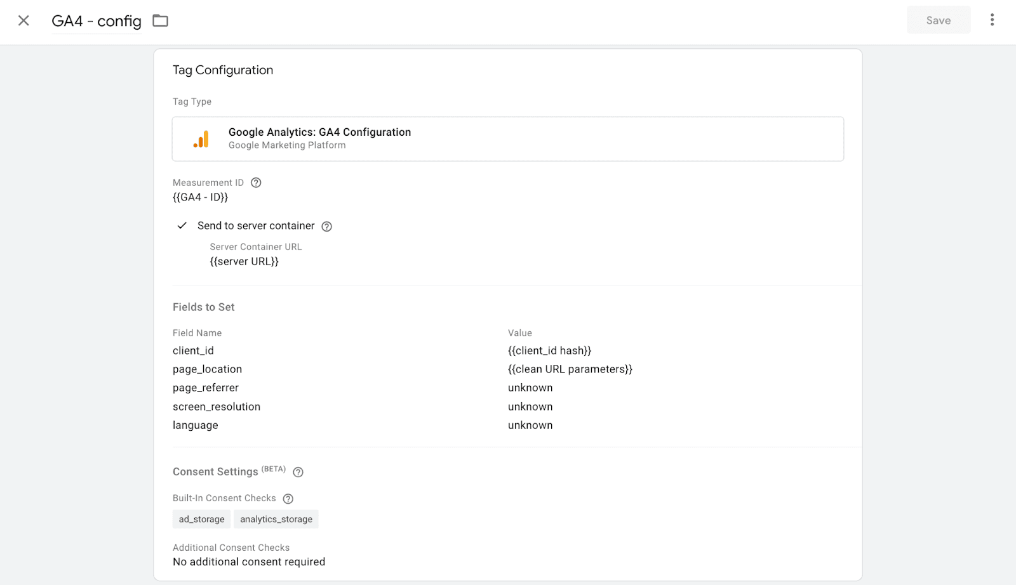The width and height of the screenshot is (1016, 585).
Task: Open help icon next to Send to server container
Action: point(326,227)
